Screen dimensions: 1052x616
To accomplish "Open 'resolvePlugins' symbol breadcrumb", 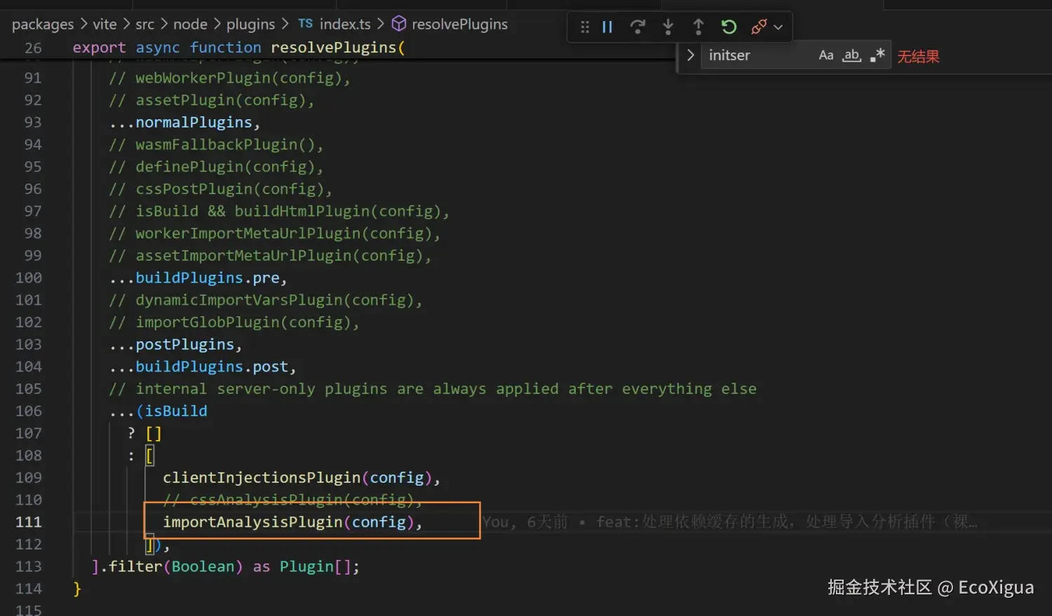I will pyautogui.click(x=459, y=25).
